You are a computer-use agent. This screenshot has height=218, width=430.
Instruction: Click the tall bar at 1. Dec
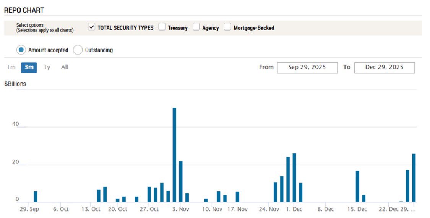click(x=294, y=178)
